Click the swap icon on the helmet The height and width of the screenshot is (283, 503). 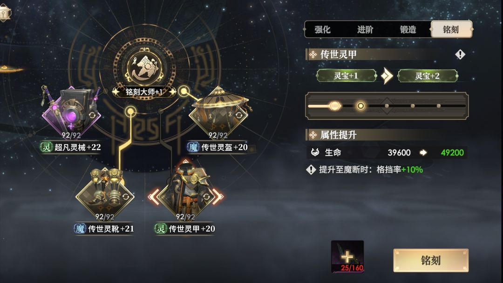(x=238, y=115)
